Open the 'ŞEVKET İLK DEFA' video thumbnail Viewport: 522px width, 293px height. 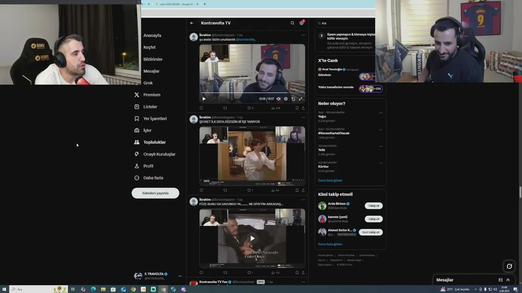tap(252, 156)
